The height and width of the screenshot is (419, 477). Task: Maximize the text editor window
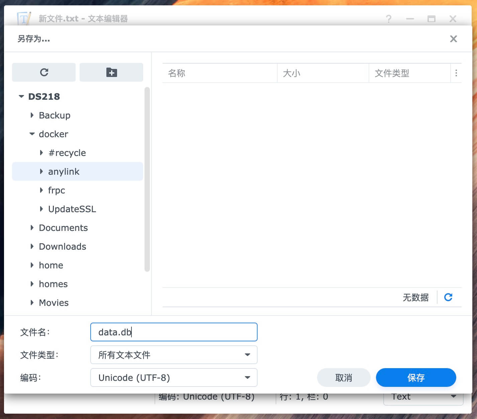tap(432, 19)
